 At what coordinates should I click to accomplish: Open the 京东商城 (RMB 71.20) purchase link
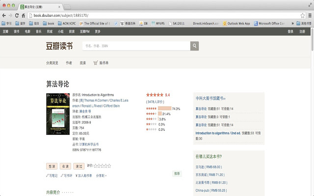pos(210,174)
